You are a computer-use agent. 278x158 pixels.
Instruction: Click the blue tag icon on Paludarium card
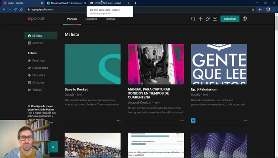(193, 121)
